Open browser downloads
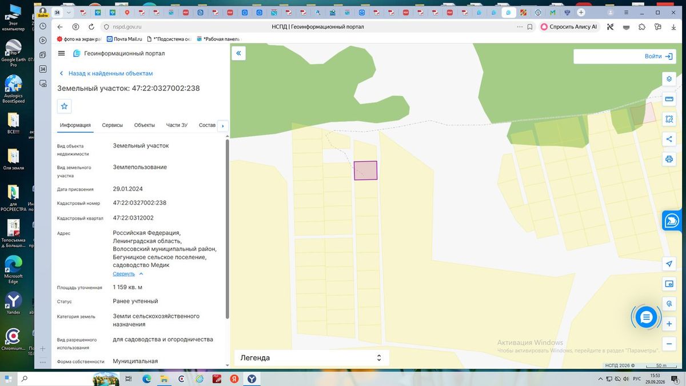Image resolution: width=686 pixels, height=386 pixels. (x=673, y=27)
